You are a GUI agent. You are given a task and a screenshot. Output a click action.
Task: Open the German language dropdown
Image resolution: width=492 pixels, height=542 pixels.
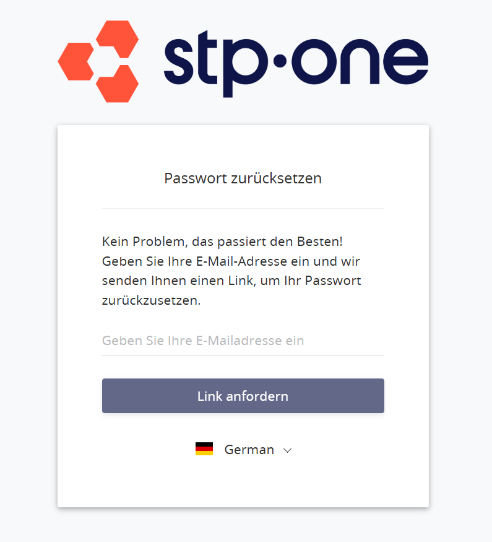243,449
